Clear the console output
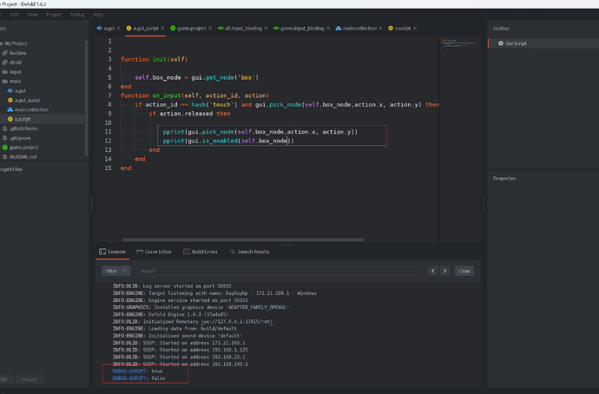Image resolution: width=599 pixels, height=394 pixels. (464, 271)
